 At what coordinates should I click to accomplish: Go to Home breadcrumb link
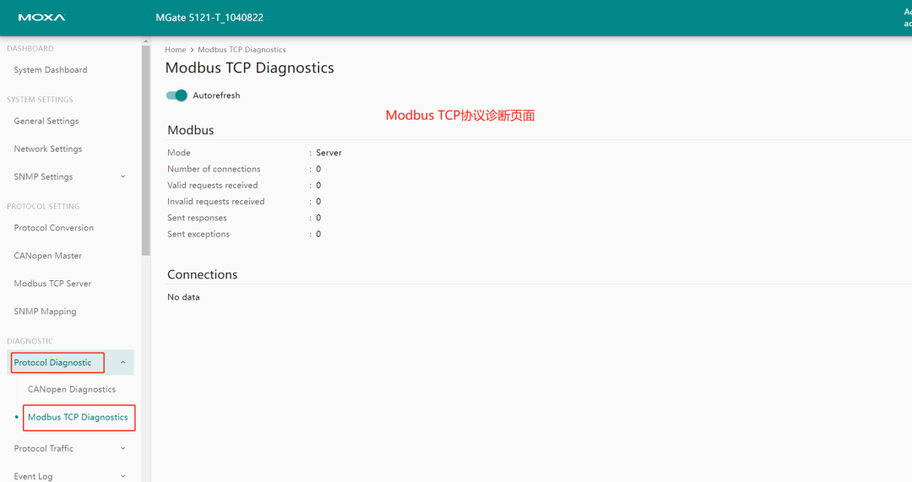tap(175, 50)
